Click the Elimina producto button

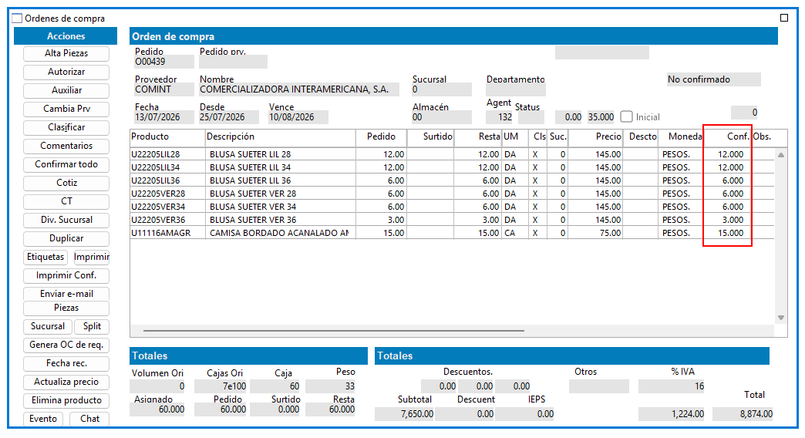[x=66, y=400]
